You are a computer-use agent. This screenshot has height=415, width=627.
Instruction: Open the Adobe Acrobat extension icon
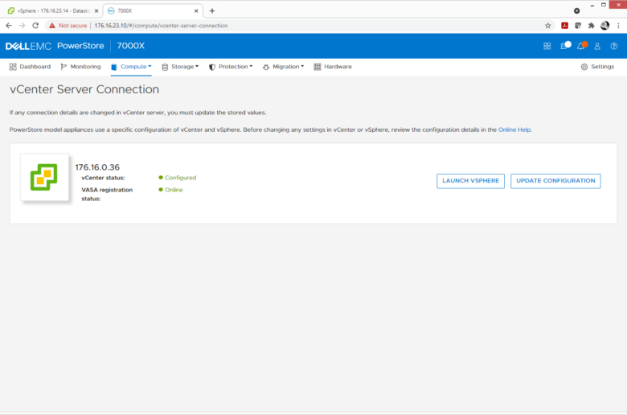tap(564, 26)
